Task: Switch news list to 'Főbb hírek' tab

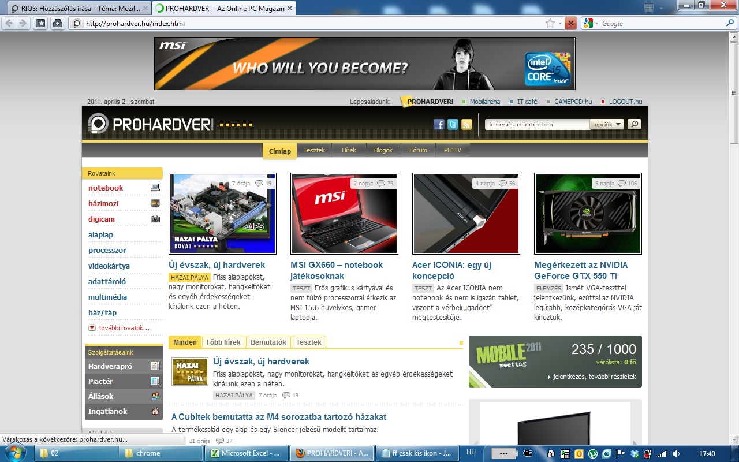Action: point(223,342)
